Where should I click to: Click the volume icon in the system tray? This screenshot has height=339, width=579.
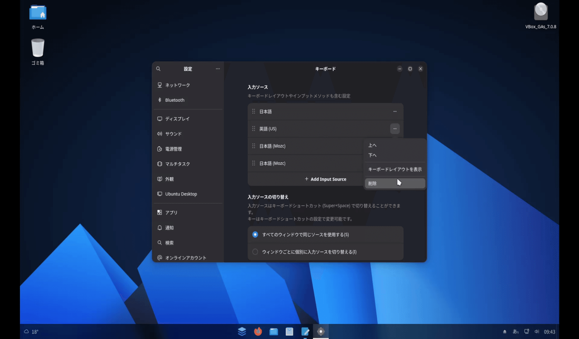coord(537,331)
